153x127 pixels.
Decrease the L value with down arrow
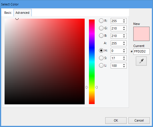pos(124,67)
